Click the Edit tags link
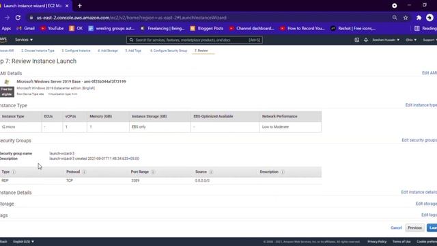437x246 pixels. pyautogui.click(x=429, y=215)
